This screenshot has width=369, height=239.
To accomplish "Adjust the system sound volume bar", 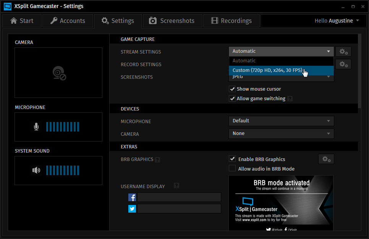I will (63, 171).
